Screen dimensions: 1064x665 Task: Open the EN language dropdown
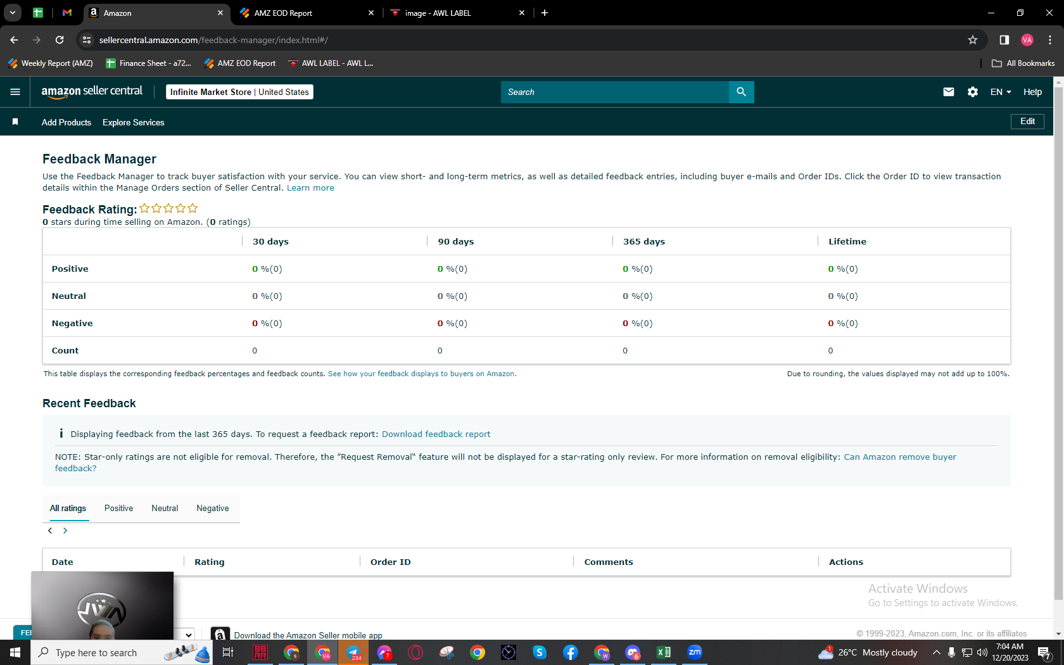point(1001,92)
